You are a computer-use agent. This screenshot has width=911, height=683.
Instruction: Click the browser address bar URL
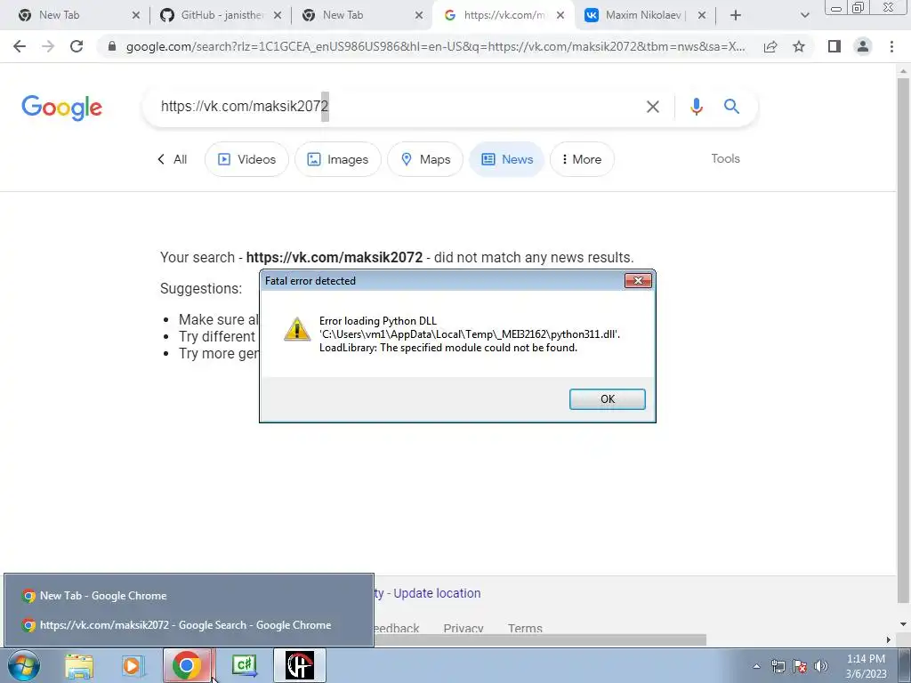[436, 46]
